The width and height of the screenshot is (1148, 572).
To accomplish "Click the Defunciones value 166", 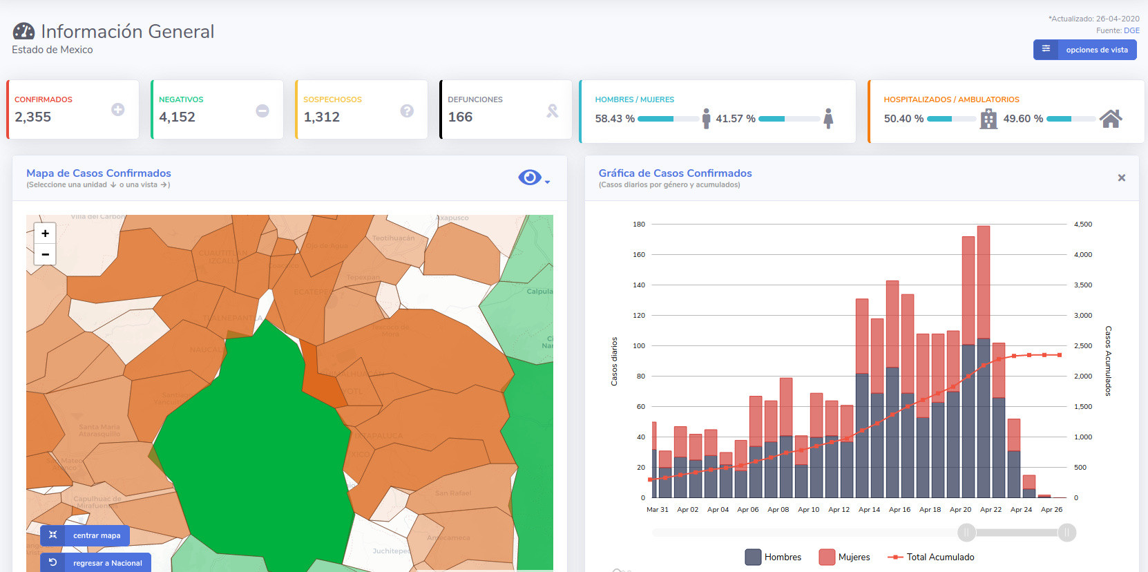I will (460, 117).
